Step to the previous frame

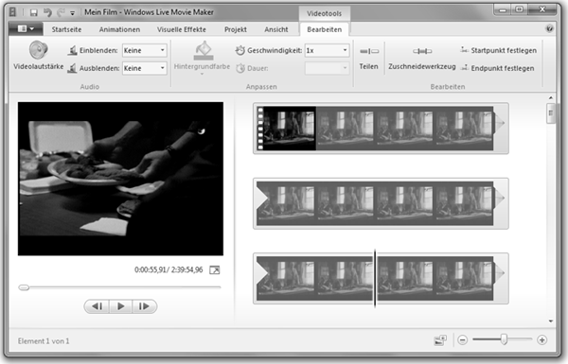(98, 306)
